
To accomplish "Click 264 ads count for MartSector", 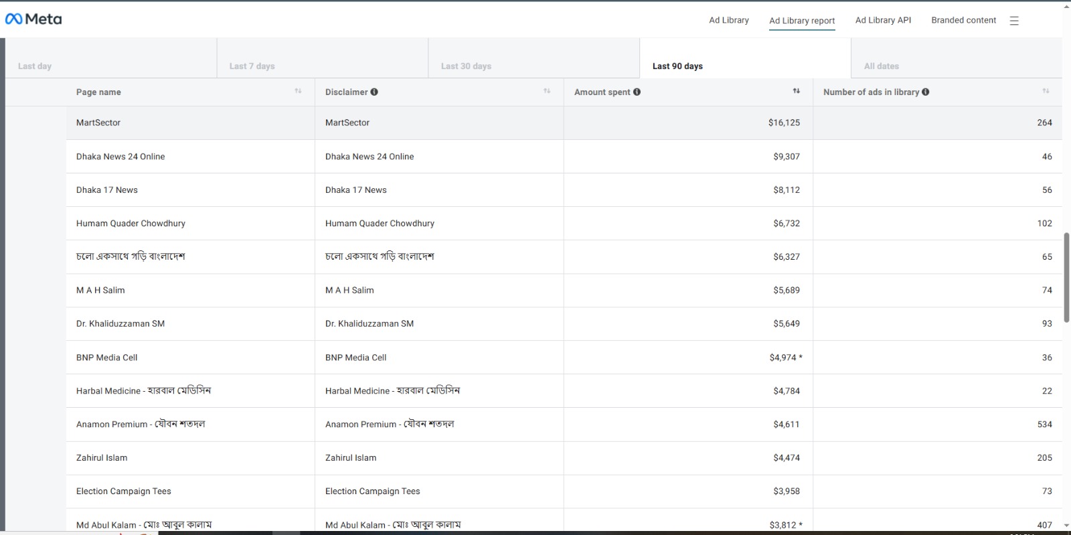I will [1045, 123].
